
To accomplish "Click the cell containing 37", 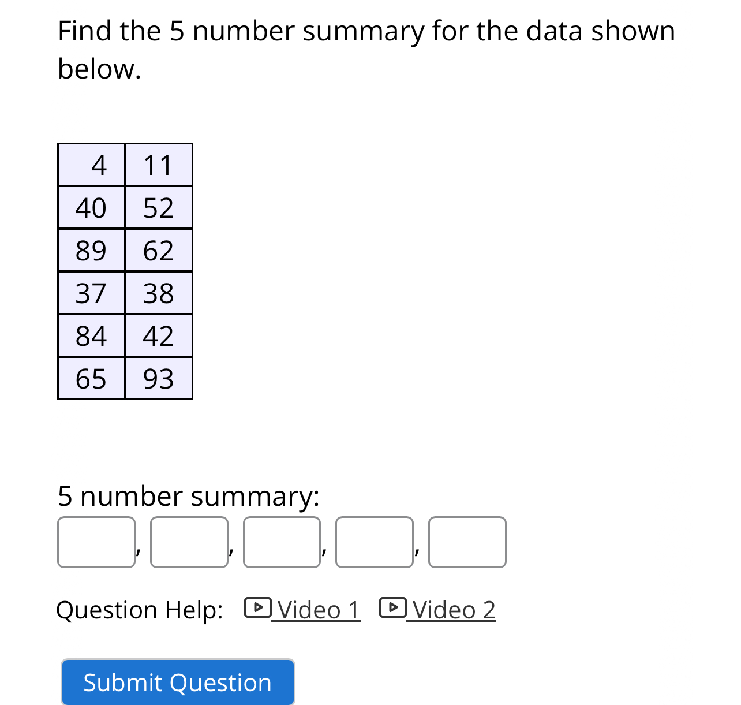I will 91,293.
